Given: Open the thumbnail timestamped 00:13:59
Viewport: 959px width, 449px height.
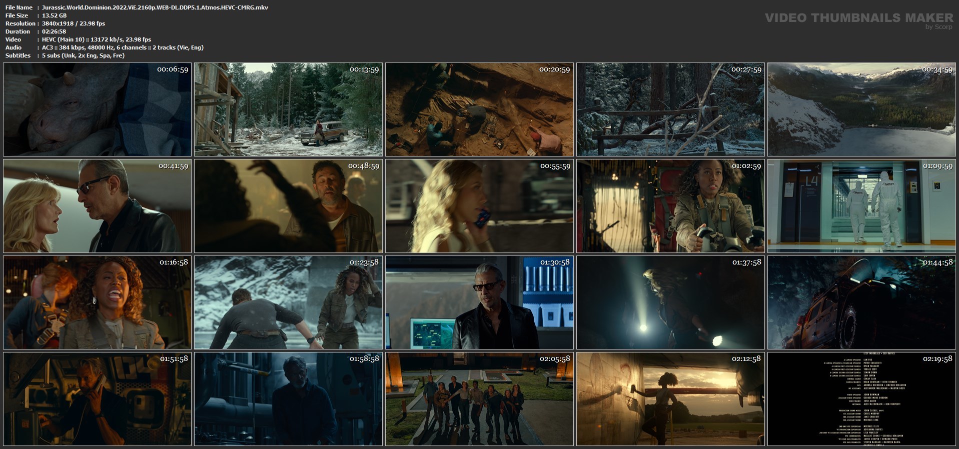Looking at the screenshot, I should 288,109.
